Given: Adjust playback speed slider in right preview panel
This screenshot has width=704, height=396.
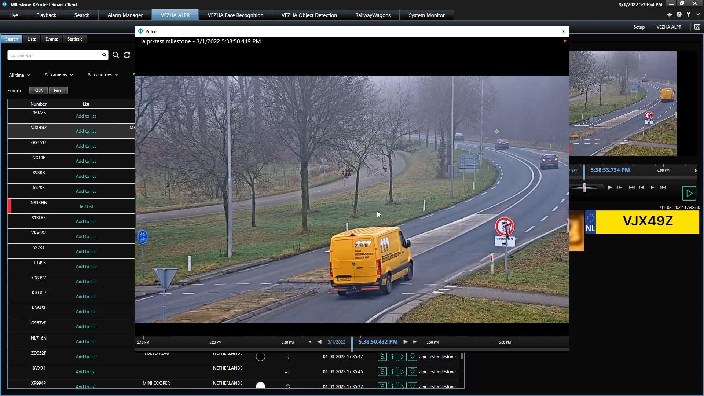Looking at the screenshot, I should pos(584,187).
